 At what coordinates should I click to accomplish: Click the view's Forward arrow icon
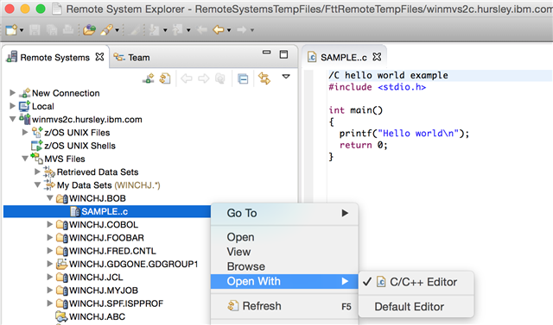point(204,78)
